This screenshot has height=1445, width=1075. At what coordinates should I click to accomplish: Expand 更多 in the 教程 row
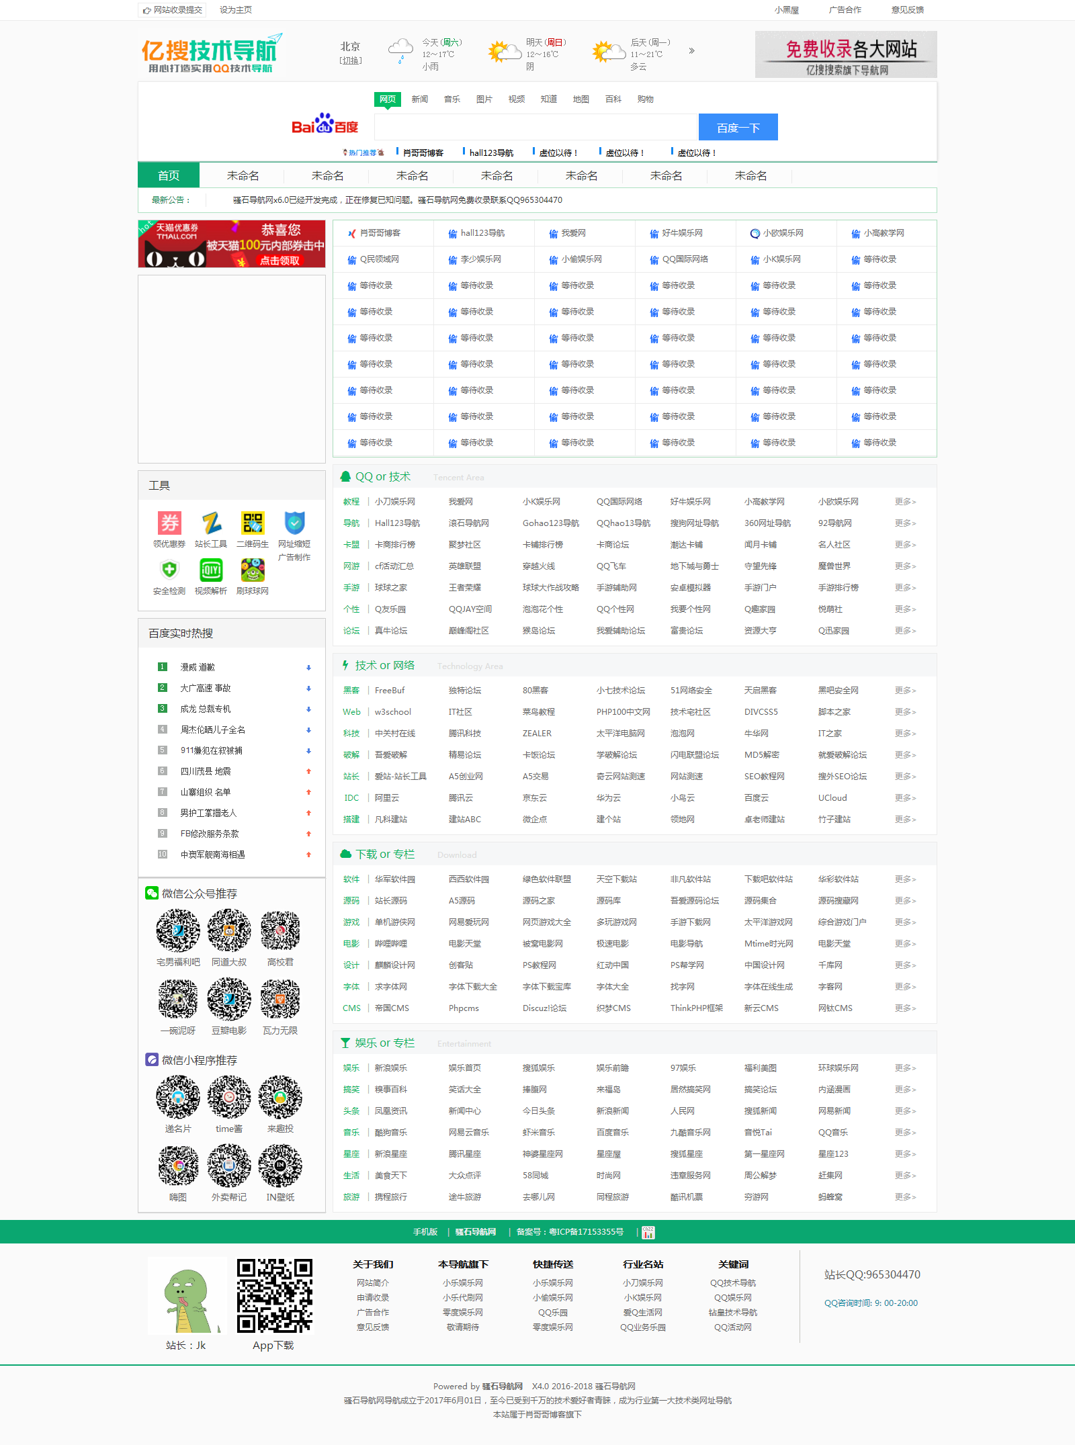coord(905,502)
